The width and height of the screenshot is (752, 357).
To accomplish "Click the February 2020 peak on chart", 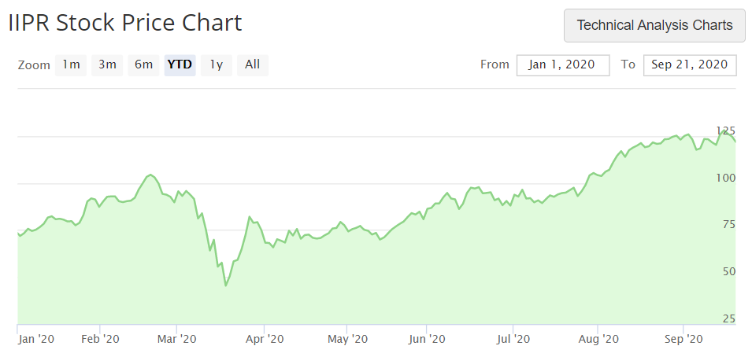I will coord(150,175).
